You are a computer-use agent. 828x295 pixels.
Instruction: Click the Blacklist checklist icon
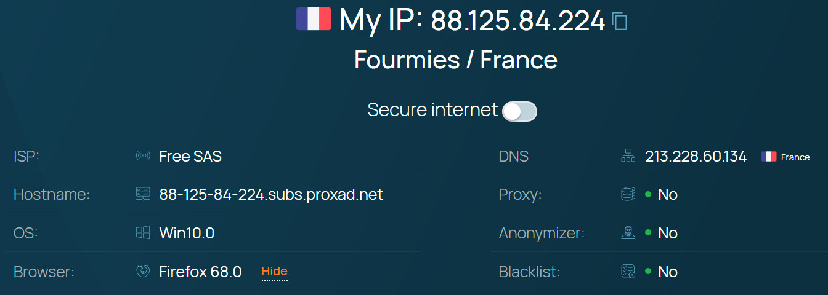pos(628,271)
